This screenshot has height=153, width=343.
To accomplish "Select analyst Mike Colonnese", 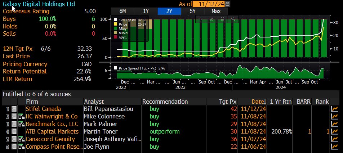I will tap(104, 117).
